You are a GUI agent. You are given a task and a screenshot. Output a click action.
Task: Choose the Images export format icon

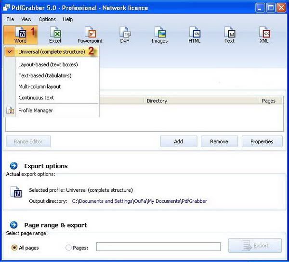click(x=159, y=35)
